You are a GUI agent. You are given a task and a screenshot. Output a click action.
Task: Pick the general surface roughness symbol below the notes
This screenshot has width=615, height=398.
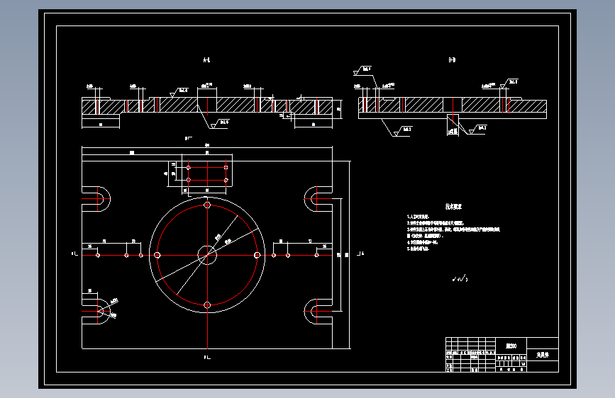coord(460,279)
